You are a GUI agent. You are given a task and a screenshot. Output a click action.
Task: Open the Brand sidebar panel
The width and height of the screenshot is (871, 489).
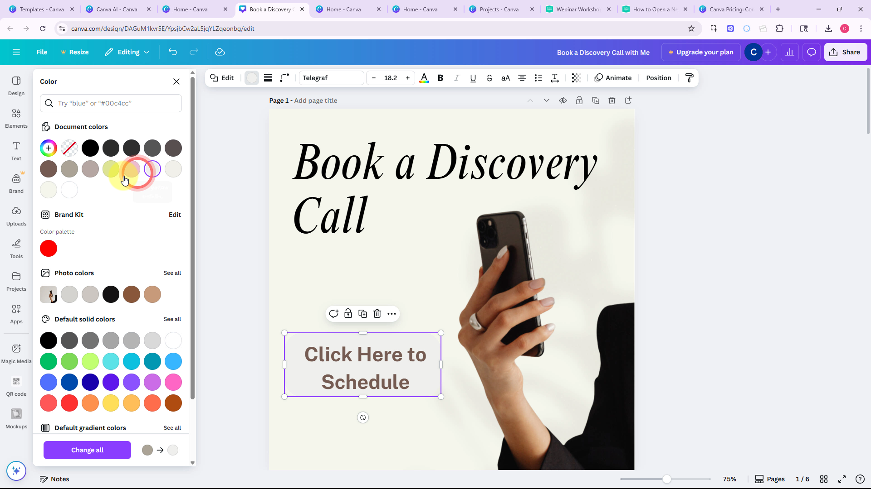tap(16, 183)
